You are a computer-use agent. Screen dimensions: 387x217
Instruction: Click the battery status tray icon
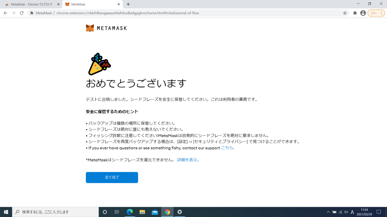[334, 212]
